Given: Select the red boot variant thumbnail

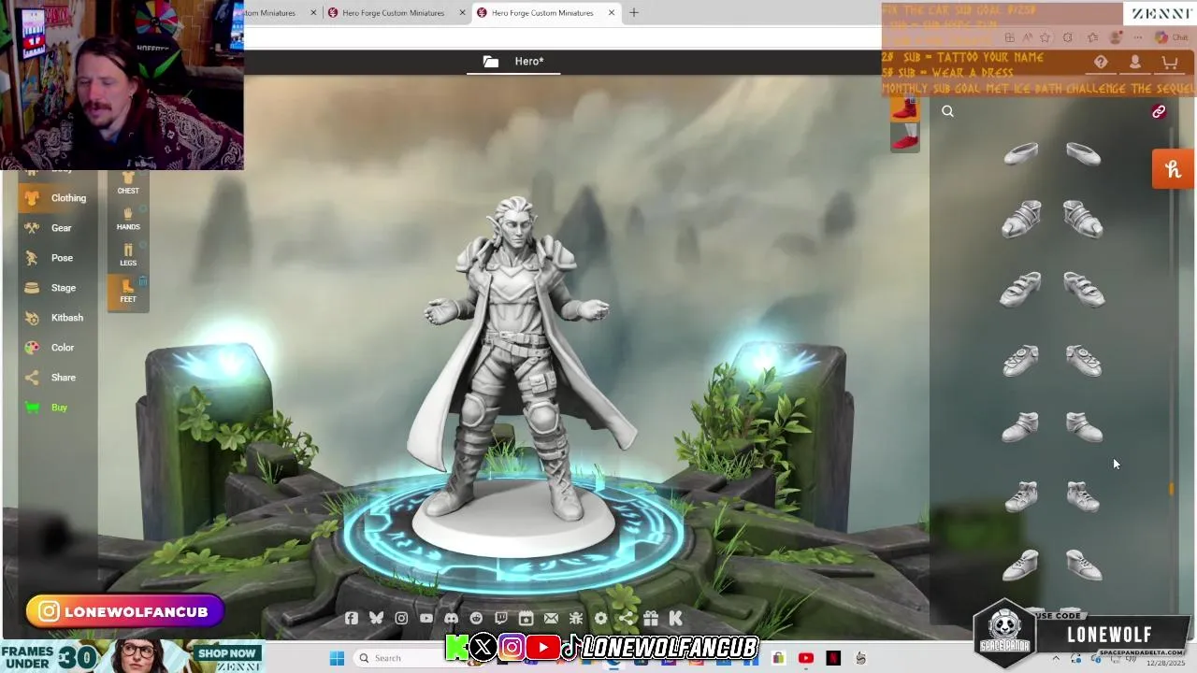Looking at the screenshot, I should [904, 109].
